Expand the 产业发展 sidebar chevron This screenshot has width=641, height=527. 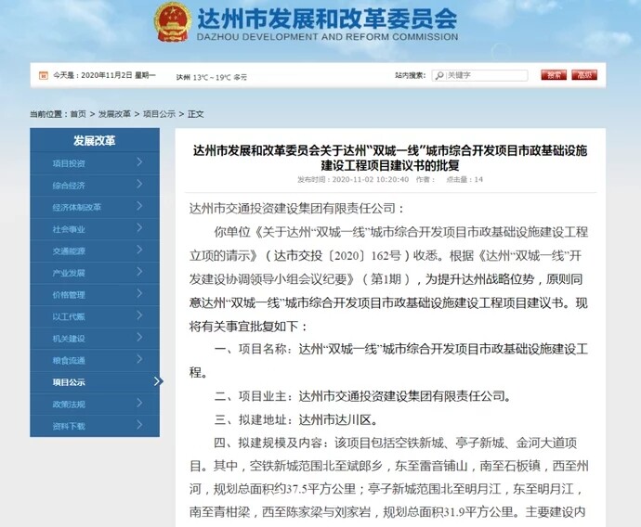139,272
